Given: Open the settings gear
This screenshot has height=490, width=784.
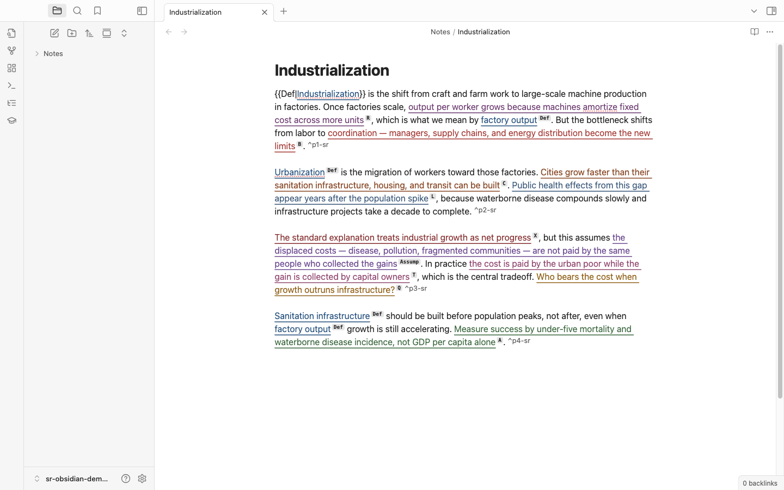Looking at the screenshot, I should click(x=142, y=479).
